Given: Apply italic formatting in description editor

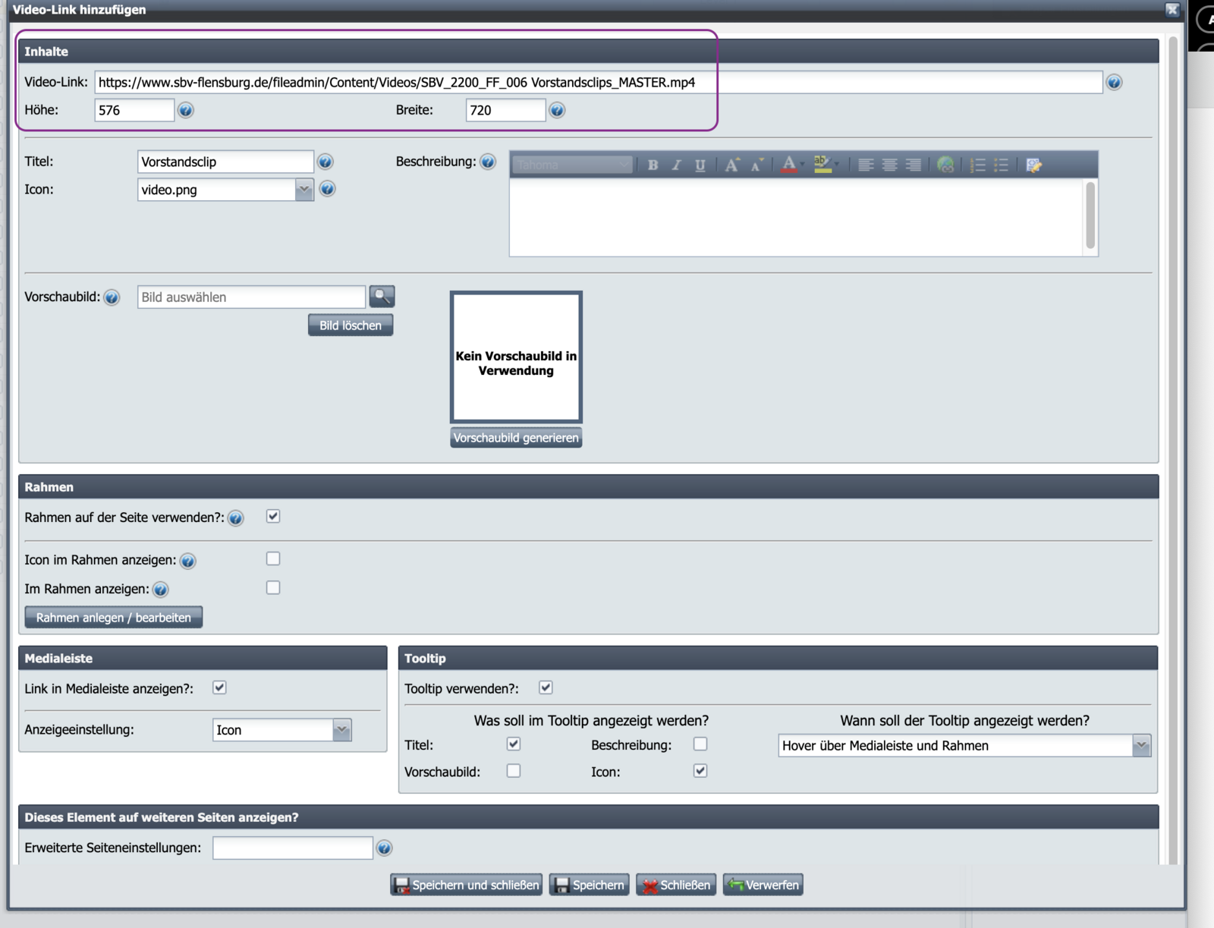Looking at the screenshot, I should point(676,165).
